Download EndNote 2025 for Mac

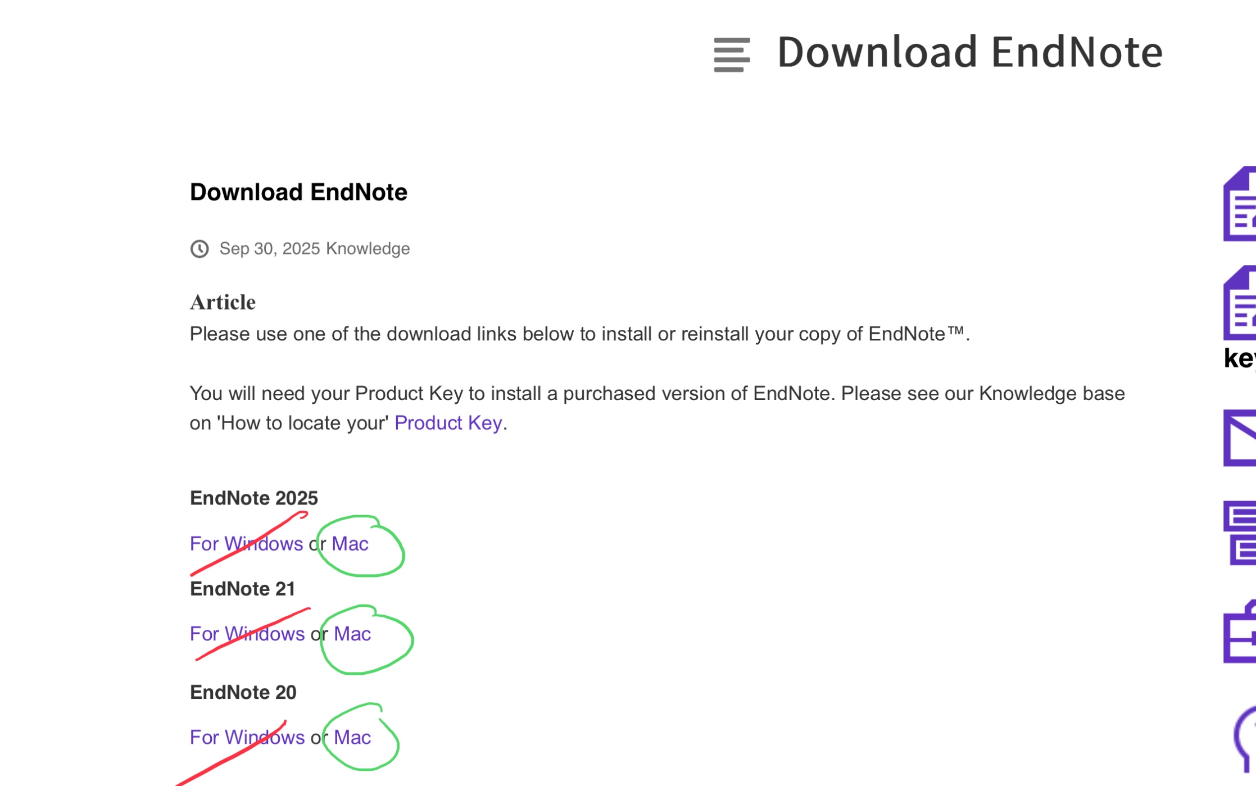point(350,543)
